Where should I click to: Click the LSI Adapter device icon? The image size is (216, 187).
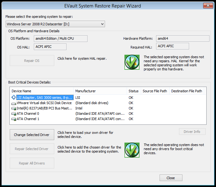point(14,98)
